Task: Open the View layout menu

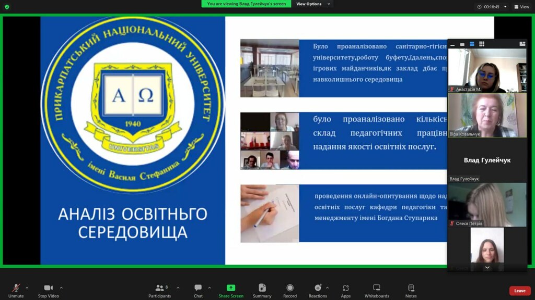Action: 521,7
